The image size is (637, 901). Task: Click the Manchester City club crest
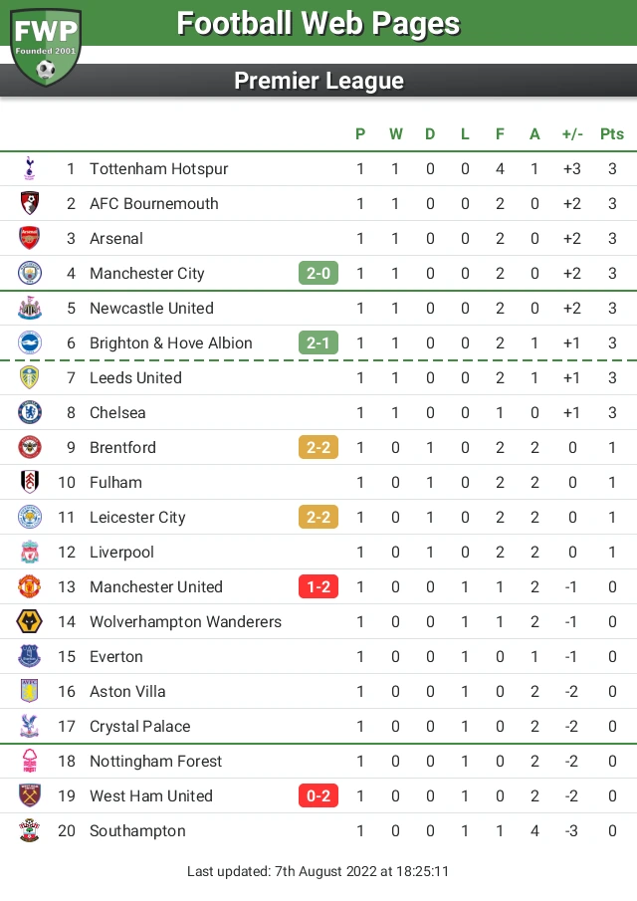[30, 273]
